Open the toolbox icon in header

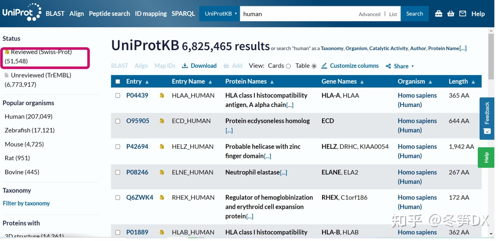tap(439, 14)
